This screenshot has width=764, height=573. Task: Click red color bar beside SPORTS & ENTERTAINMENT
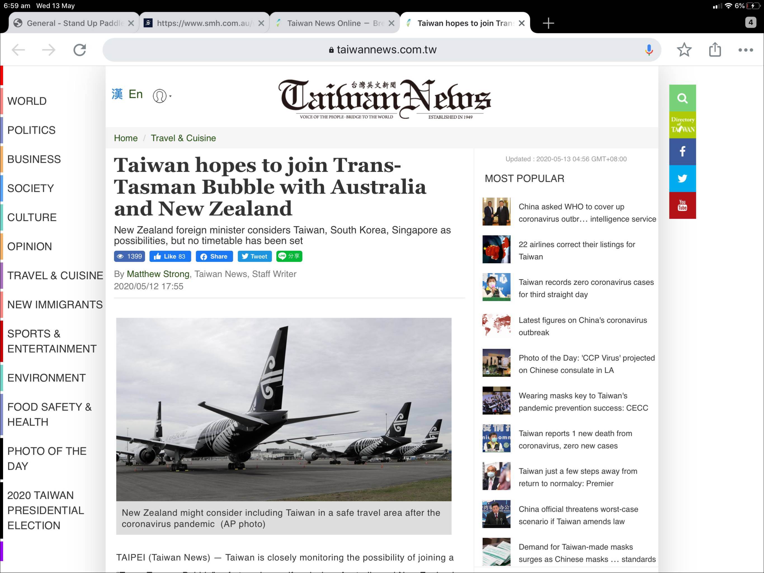click(2, 341)
